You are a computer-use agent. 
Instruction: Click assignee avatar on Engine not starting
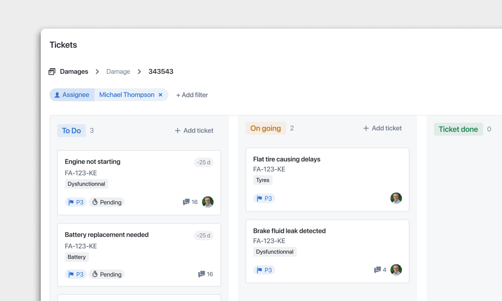click(208, 202)
